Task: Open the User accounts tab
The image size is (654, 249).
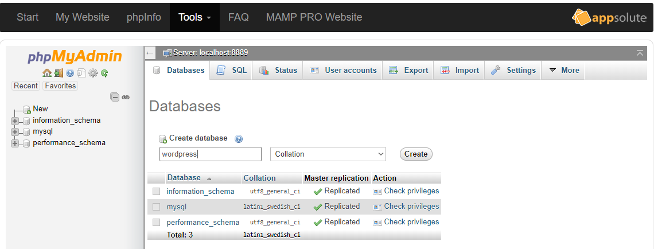Action: click(343, 71)
